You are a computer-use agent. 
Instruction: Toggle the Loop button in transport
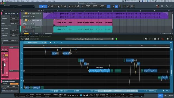(91, 95)
